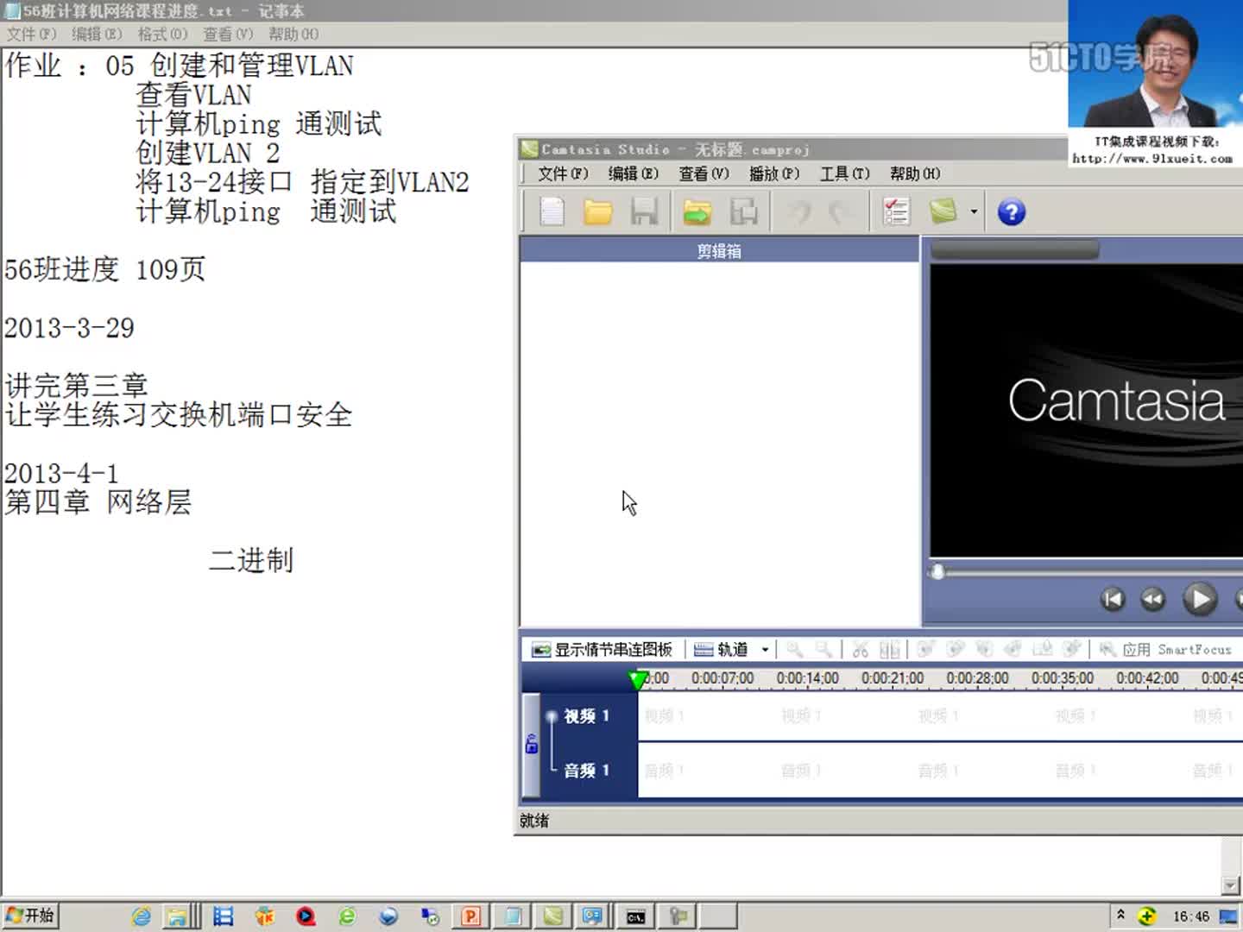Click timeline zoom in magnifier
This screenshot has height=932, width=1243.
(x=795, y=650)
